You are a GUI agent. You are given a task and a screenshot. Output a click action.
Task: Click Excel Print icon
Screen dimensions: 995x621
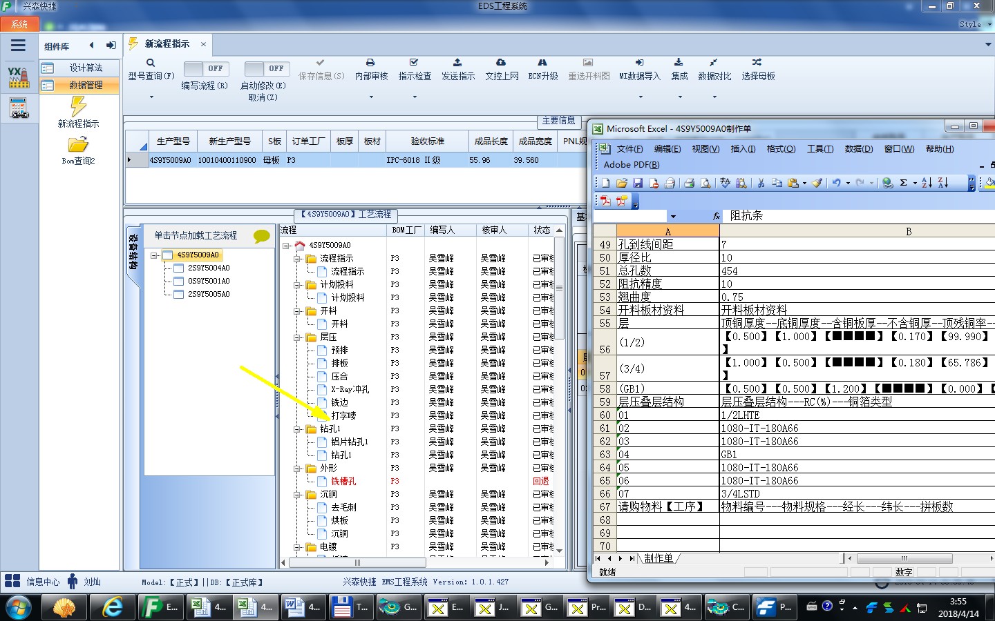689,183
